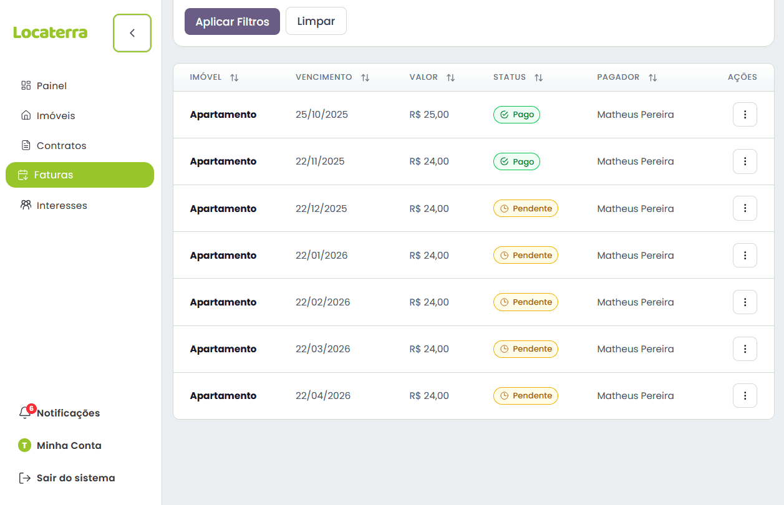Sort table by Status column arrows
The height and width of the screenshot is (505, 784).
coord(538,78)
